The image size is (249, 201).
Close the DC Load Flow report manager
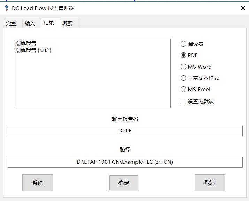(x=243, y=8)
